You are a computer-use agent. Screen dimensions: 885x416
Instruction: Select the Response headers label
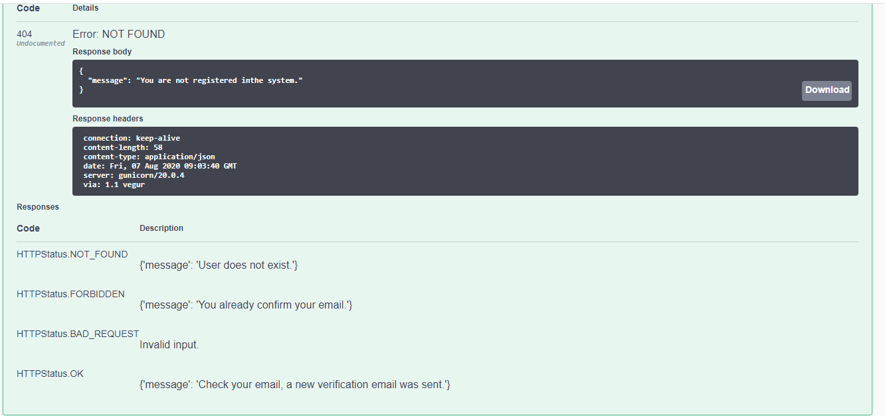point(108,118)
